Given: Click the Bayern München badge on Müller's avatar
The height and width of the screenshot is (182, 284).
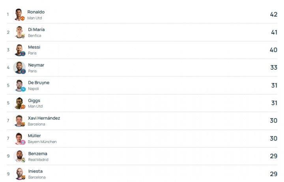Looking at the screenshot, I should click(x=23, y=142).
